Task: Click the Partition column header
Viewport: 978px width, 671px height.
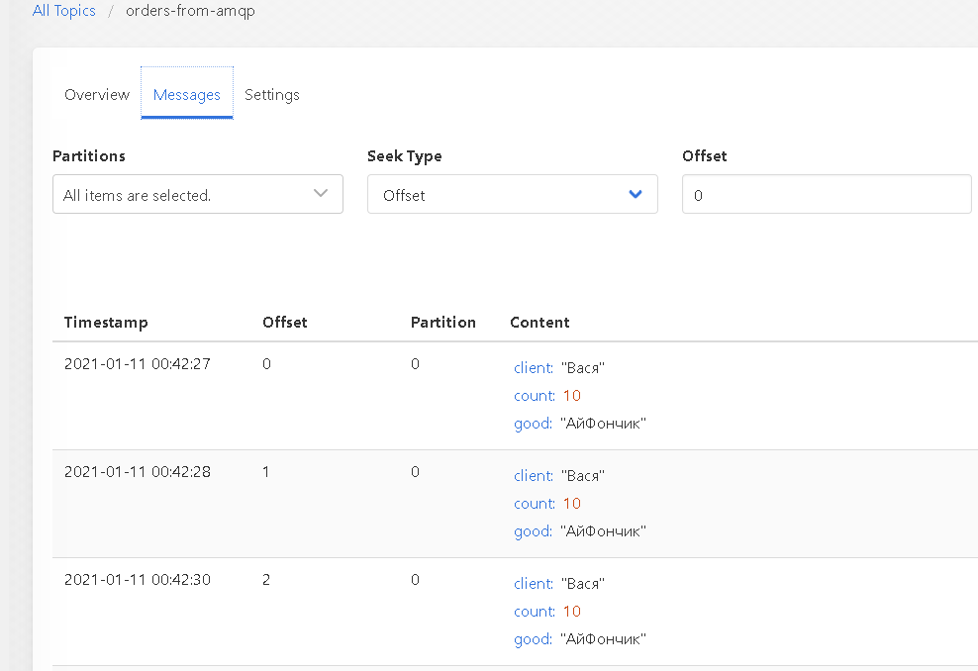Action: click(x=443, y=323)
